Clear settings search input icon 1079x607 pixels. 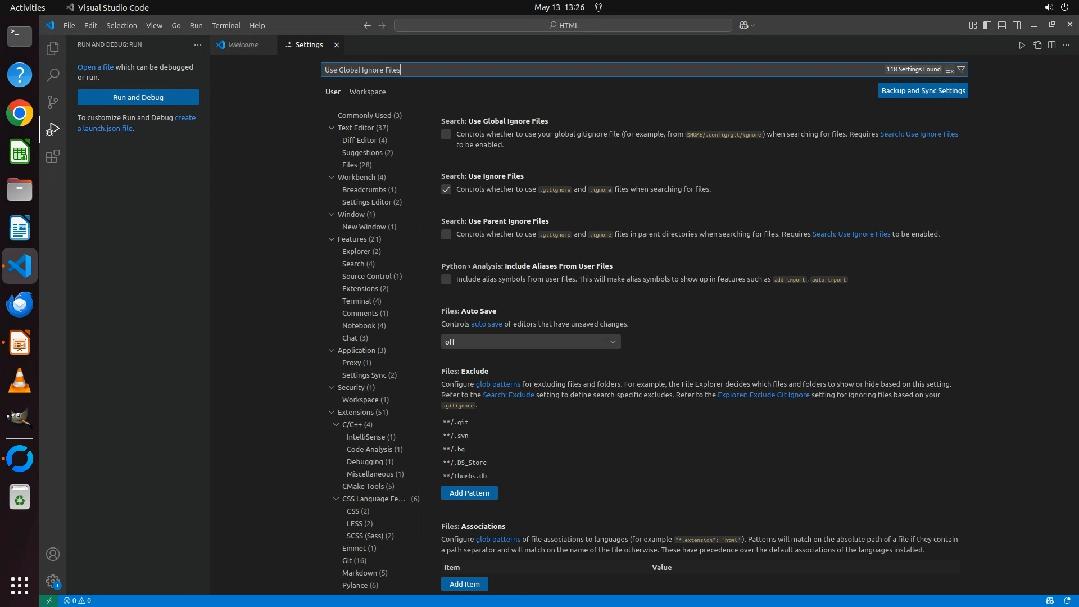click(949, 70)
